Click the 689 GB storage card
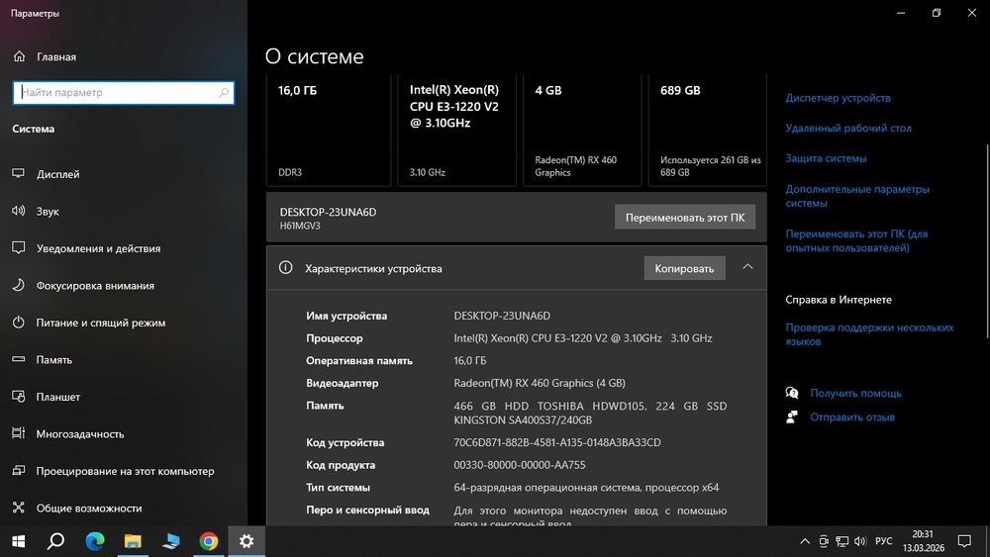The width and height of the screenshot is (990, 557). [x=708, y=131]
